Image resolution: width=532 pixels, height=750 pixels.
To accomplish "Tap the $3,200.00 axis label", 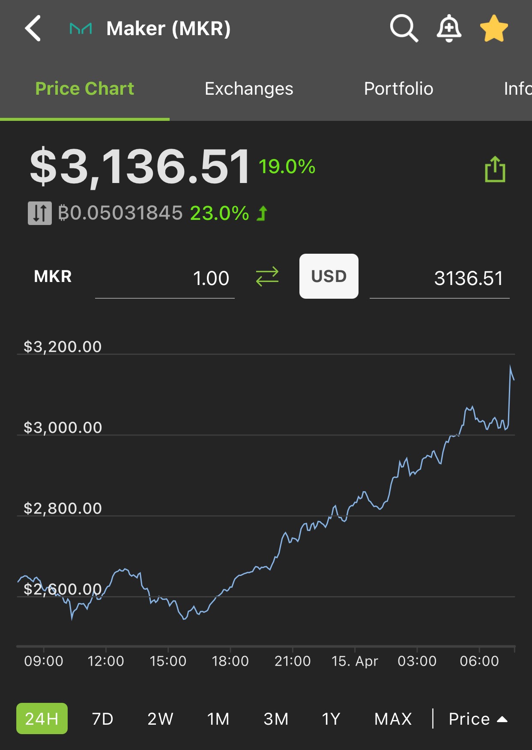I will [63, 347].
